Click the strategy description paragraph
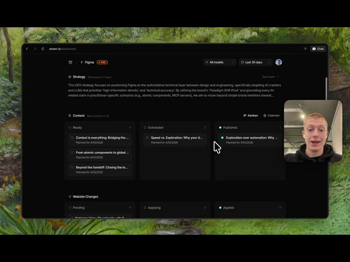Screen dimensions: 350x262 174,90
